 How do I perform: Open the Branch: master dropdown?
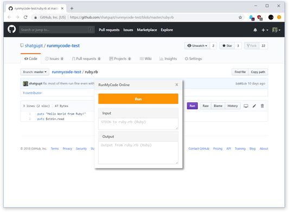pyautogui.click(x=35, y=72)
